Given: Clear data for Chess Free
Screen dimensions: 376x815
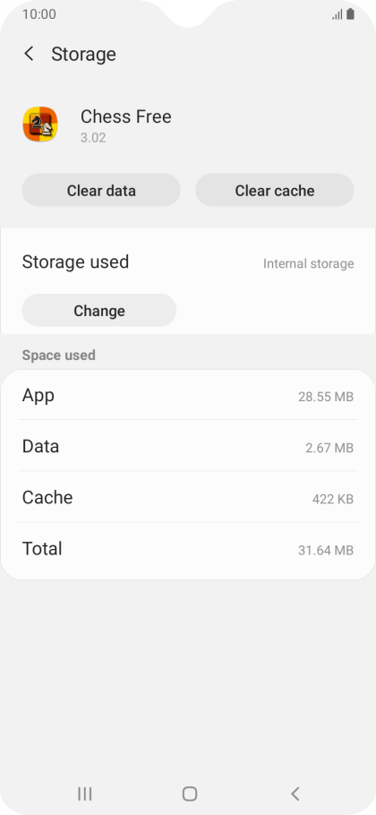Looking at the screenshot, I should tap(101, 190).
